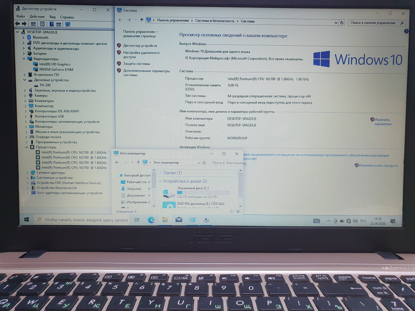Click the volume speaker icon in system tray
The image size is (415, 311).
coord(355,221)
